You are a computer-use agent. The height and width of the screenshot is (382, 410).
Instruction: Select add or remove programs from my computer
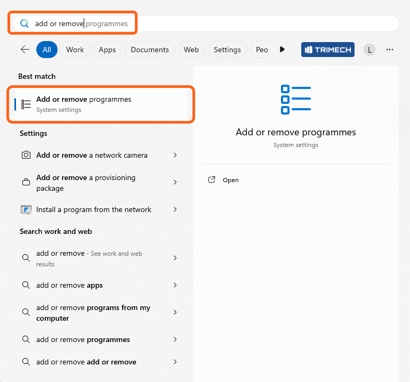tap(93, 313)
